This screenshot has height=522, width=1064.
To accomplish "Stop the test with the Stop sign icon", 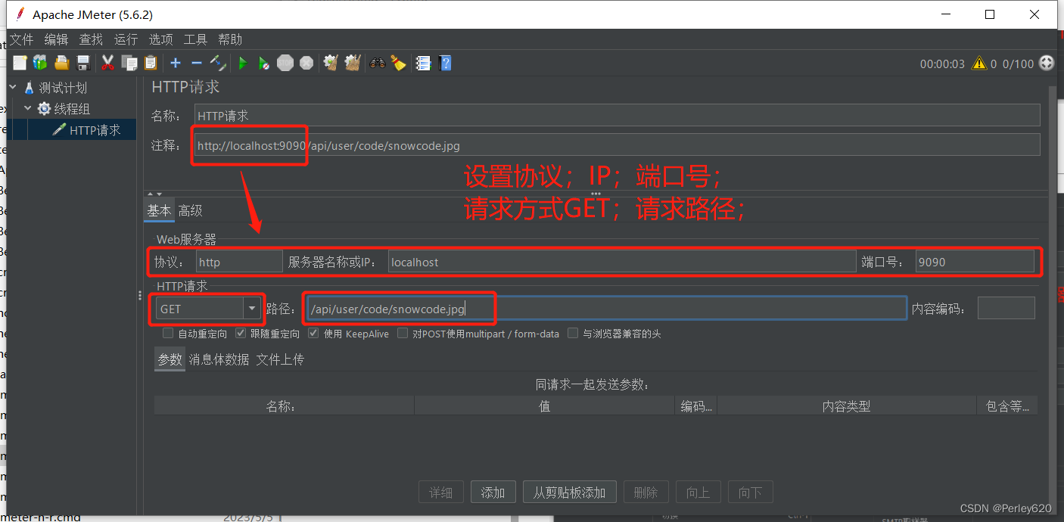I will (285, 63).
